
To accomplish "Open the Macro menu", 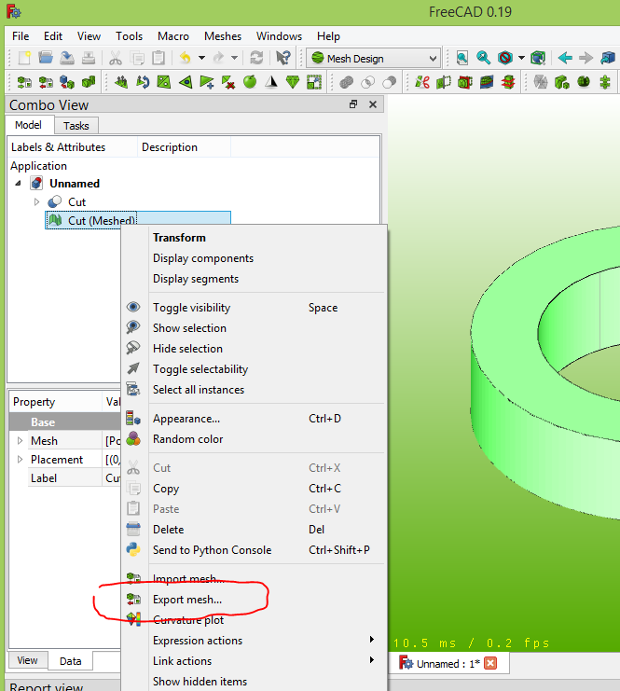I will pos(173,36).
